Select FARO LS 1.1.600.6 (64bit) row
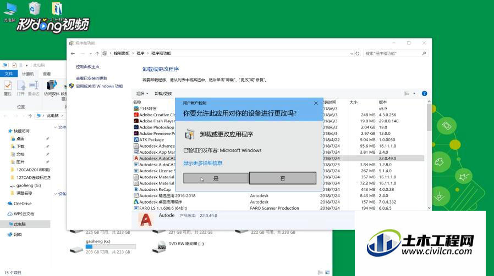The width and height of the screenshot is (494, 276). pos(279,208)
